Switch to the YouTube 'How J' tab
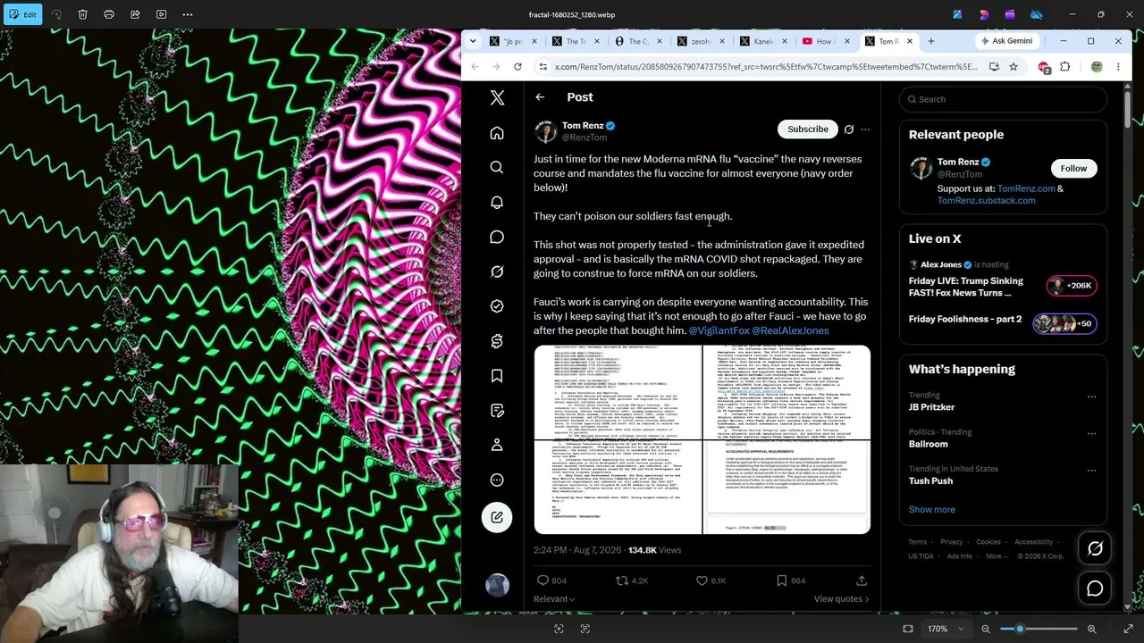Screen dimensions: 1144x643 (827, 41)
